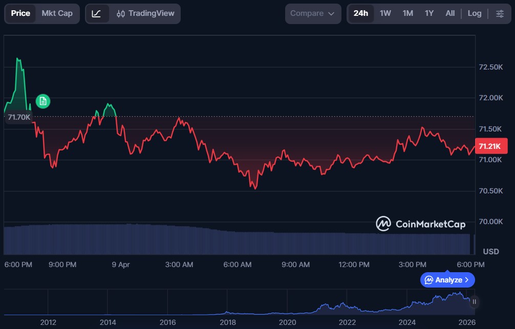Click the green document annotation on the chart
Screen dimensions: 515x329
(x=43, y=101)
